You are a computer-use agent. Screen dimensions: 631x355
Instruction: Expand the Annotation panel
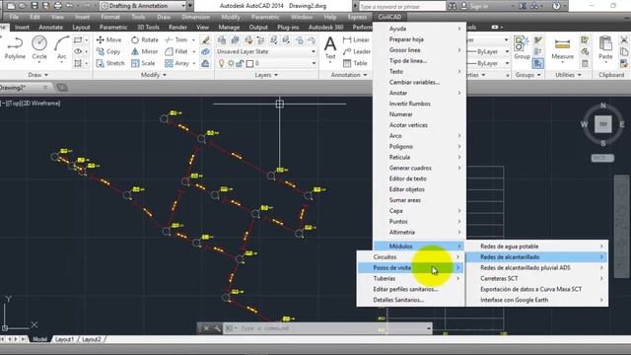click(348, 75)
